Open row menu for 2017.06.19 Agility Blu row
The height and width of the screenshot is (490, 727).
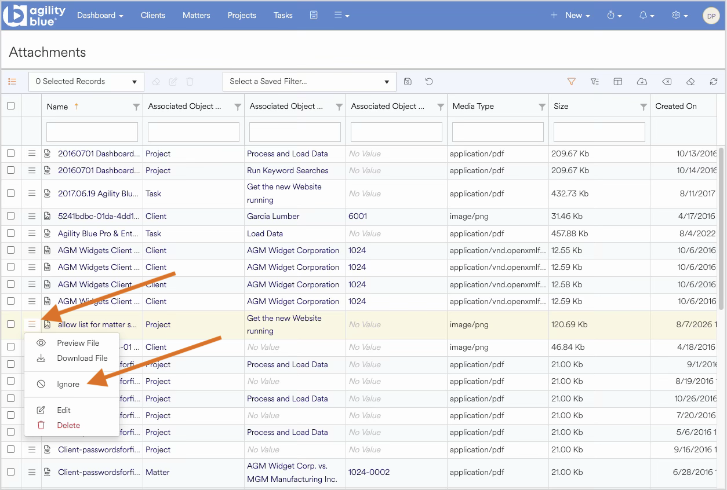32,193
